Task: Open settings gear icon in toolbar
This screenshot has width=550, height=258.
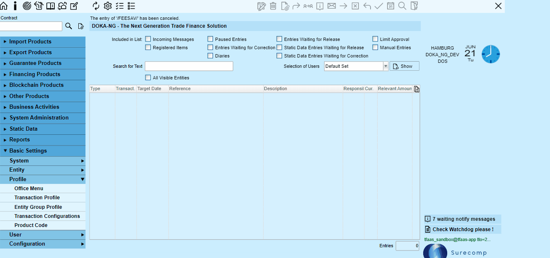Action: [108, 6]
